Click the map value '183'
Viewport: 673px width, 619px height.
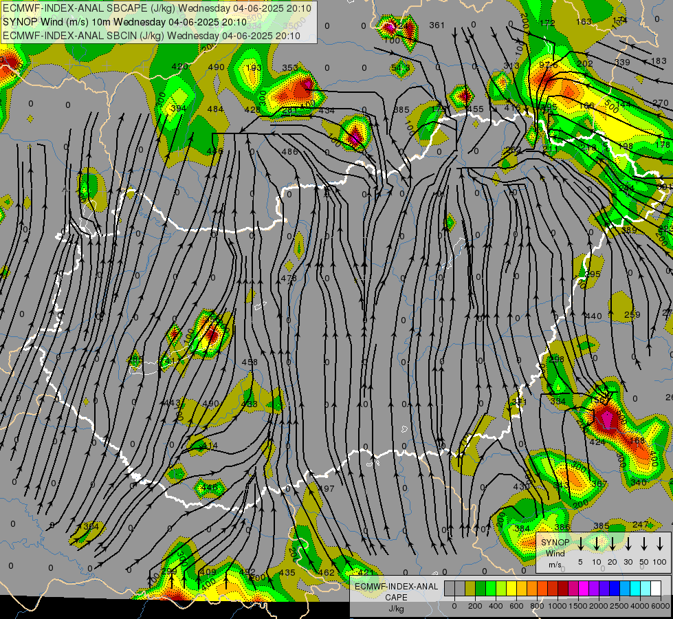[x=659, y=61]
